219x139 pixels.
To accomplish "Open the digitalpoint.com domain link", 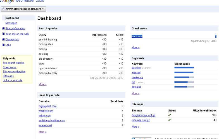I will click(x=47, y=106).
